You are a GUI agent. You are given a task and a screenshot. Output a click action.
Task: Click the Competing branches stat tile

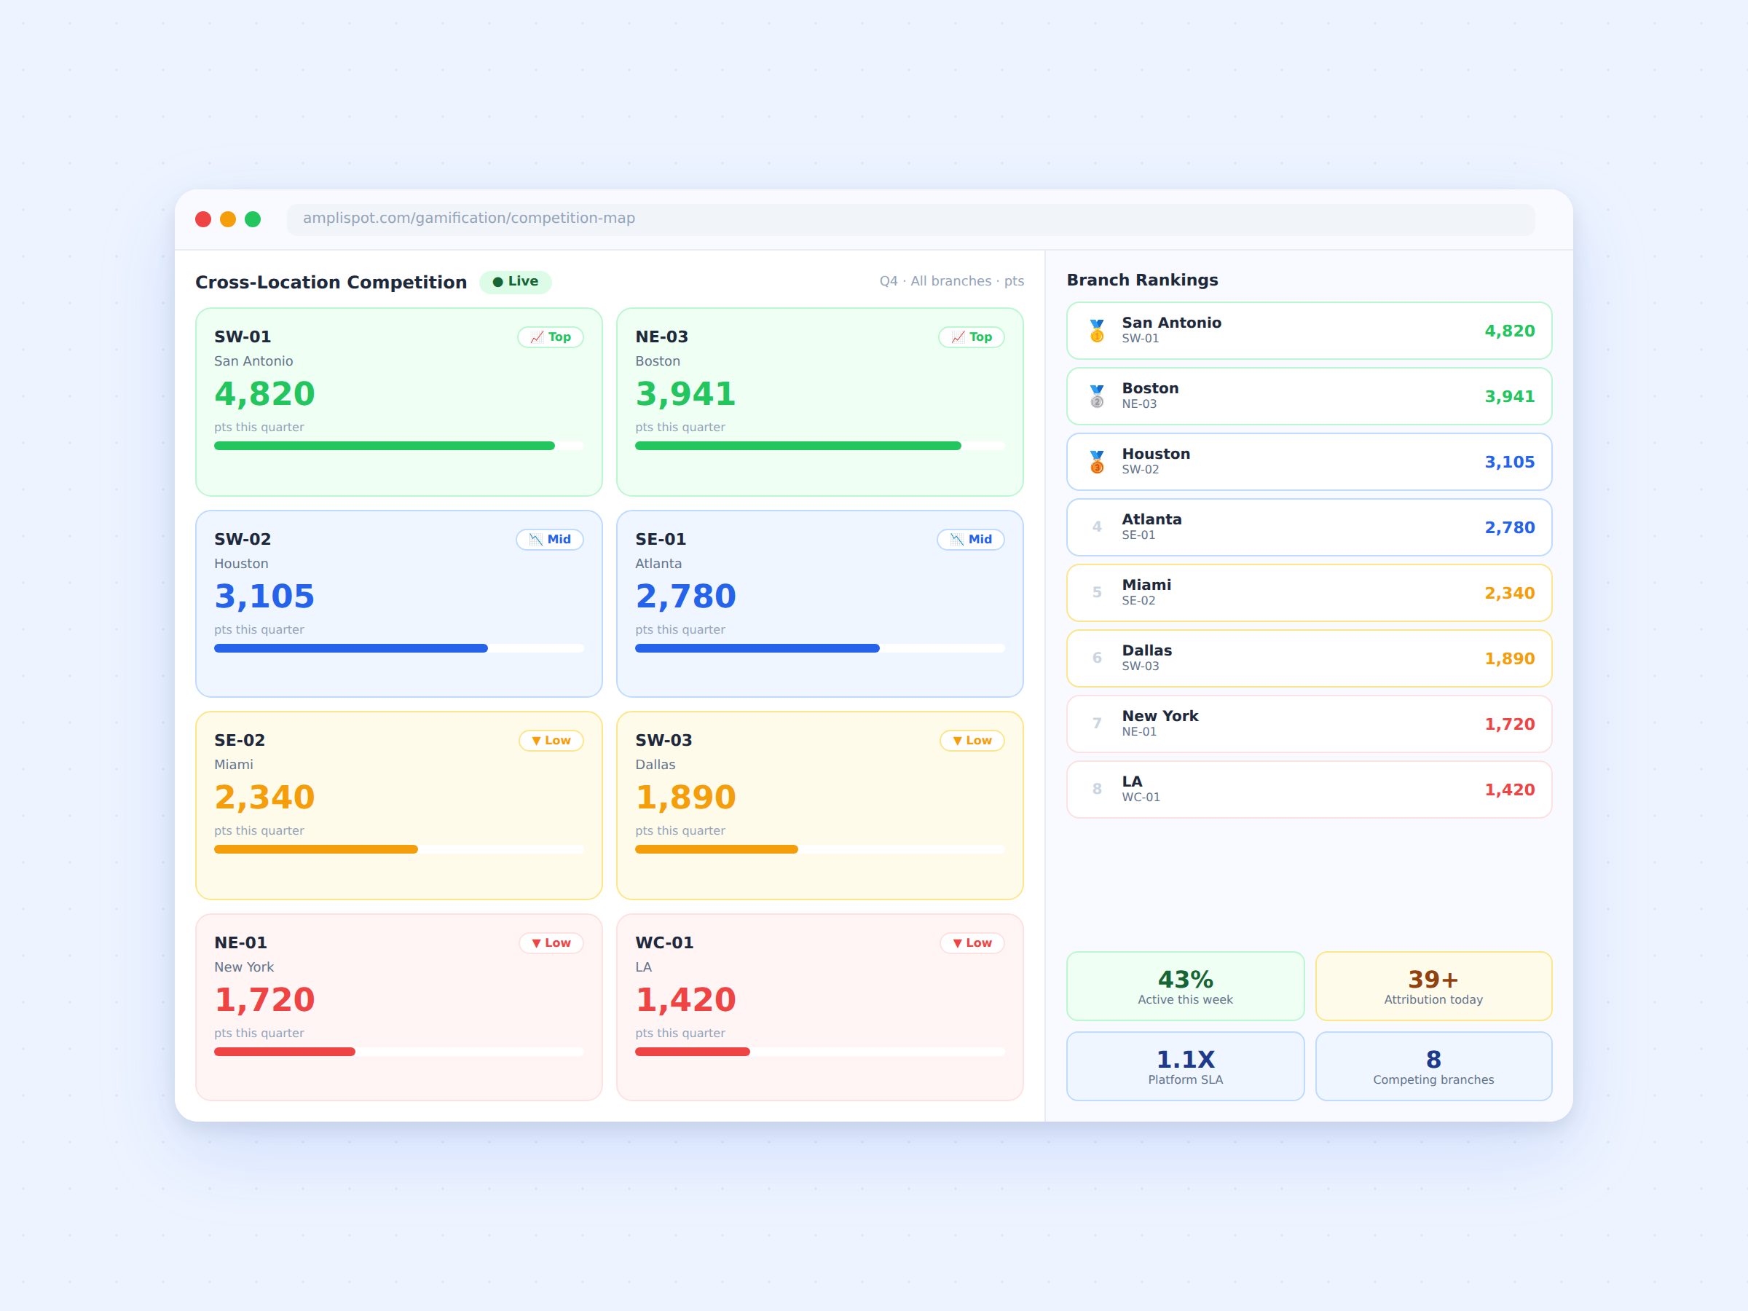point(1433,1066)
